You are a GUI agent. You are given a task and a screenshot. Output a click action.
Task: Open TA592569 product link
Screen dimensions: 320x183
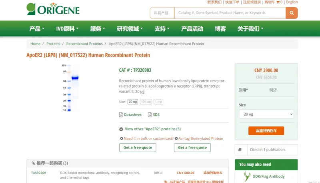pos(38,173)
